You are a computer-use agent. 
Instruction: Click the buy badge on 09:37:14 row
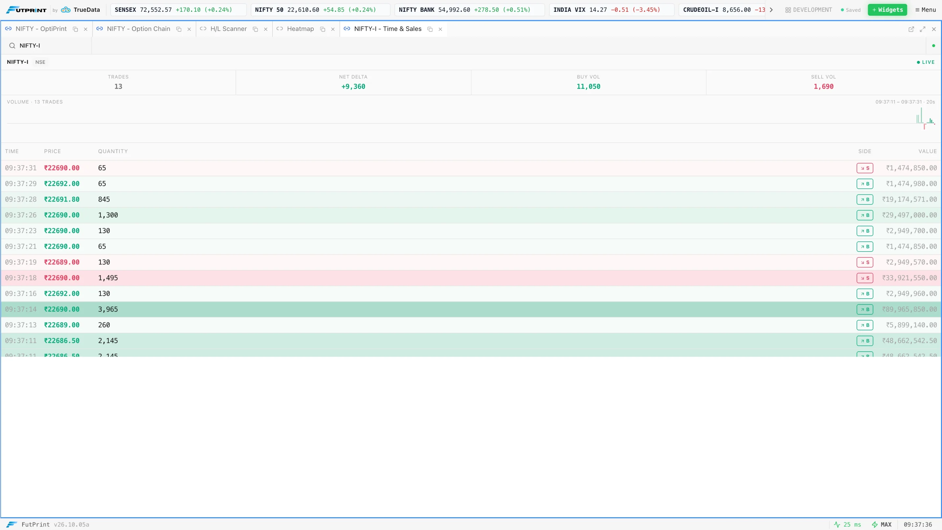click(864, 309)
